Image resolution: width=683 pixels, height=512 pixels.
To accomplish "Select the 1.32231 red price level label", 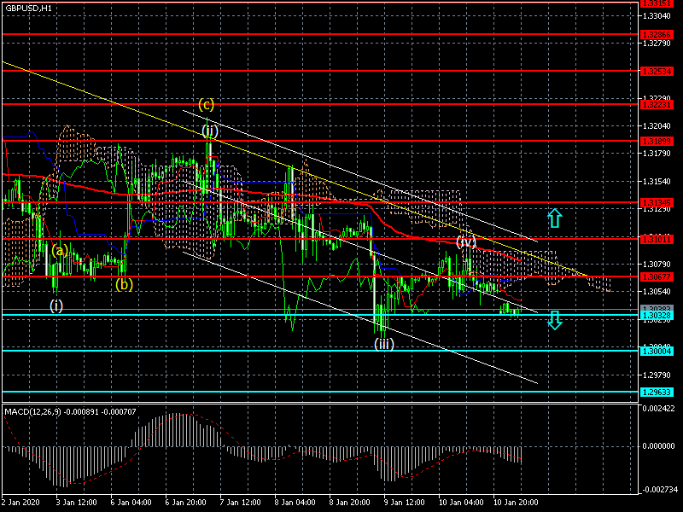I will 657,104.
